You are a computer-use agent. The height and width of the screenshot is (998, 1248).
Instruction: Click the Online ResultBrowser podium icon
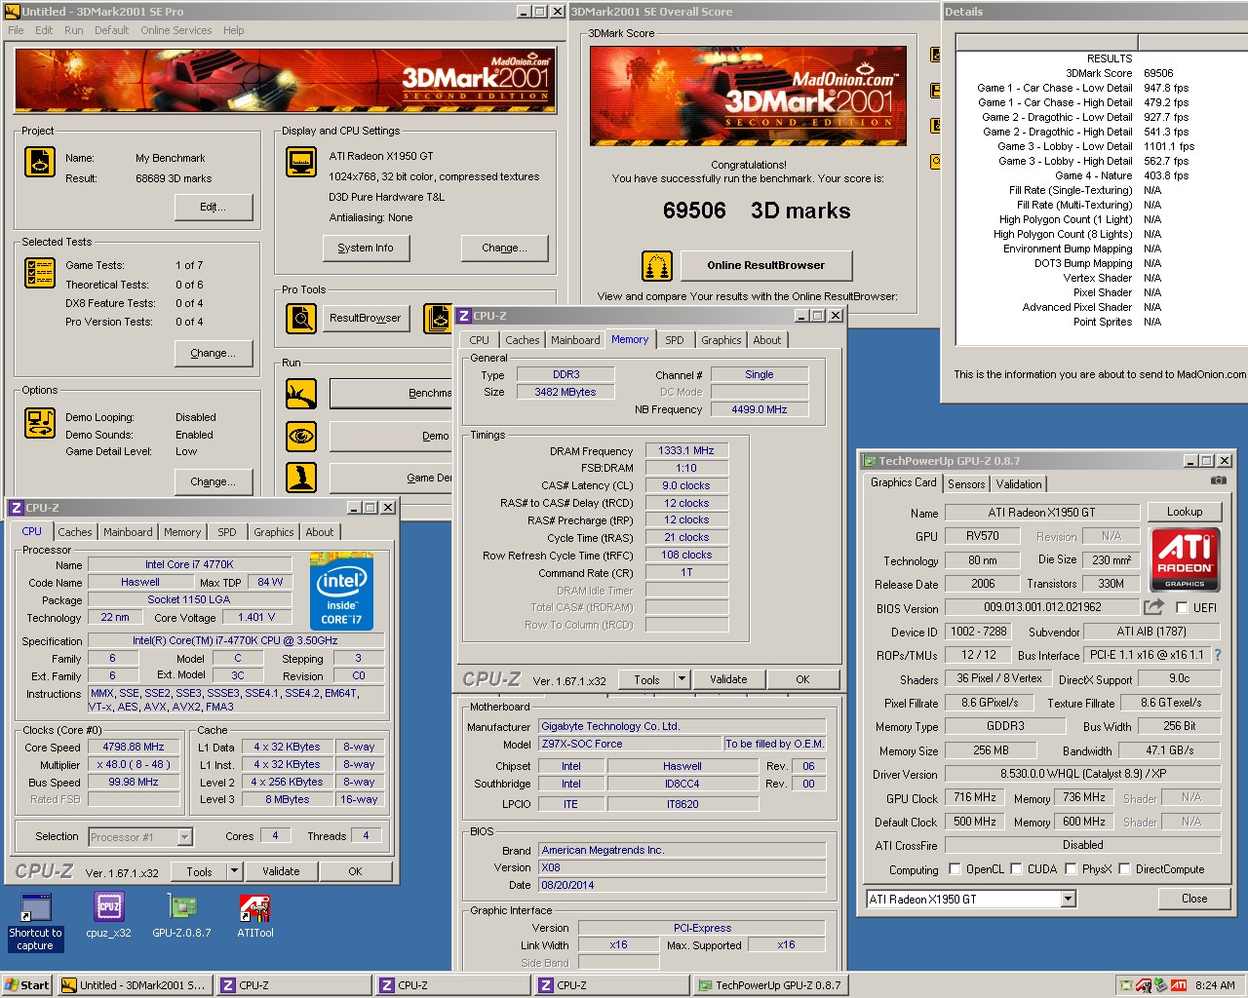(x=657, y=265)
